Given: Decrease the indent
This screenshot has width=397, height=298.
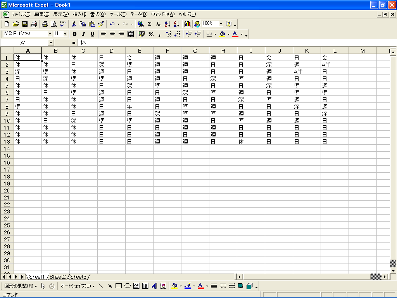Looking at the screenshot, I should (189, 34).
